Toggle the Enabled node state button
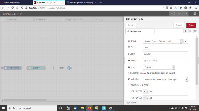Screen dimensions: 199x111 click(x=132, y=103)
